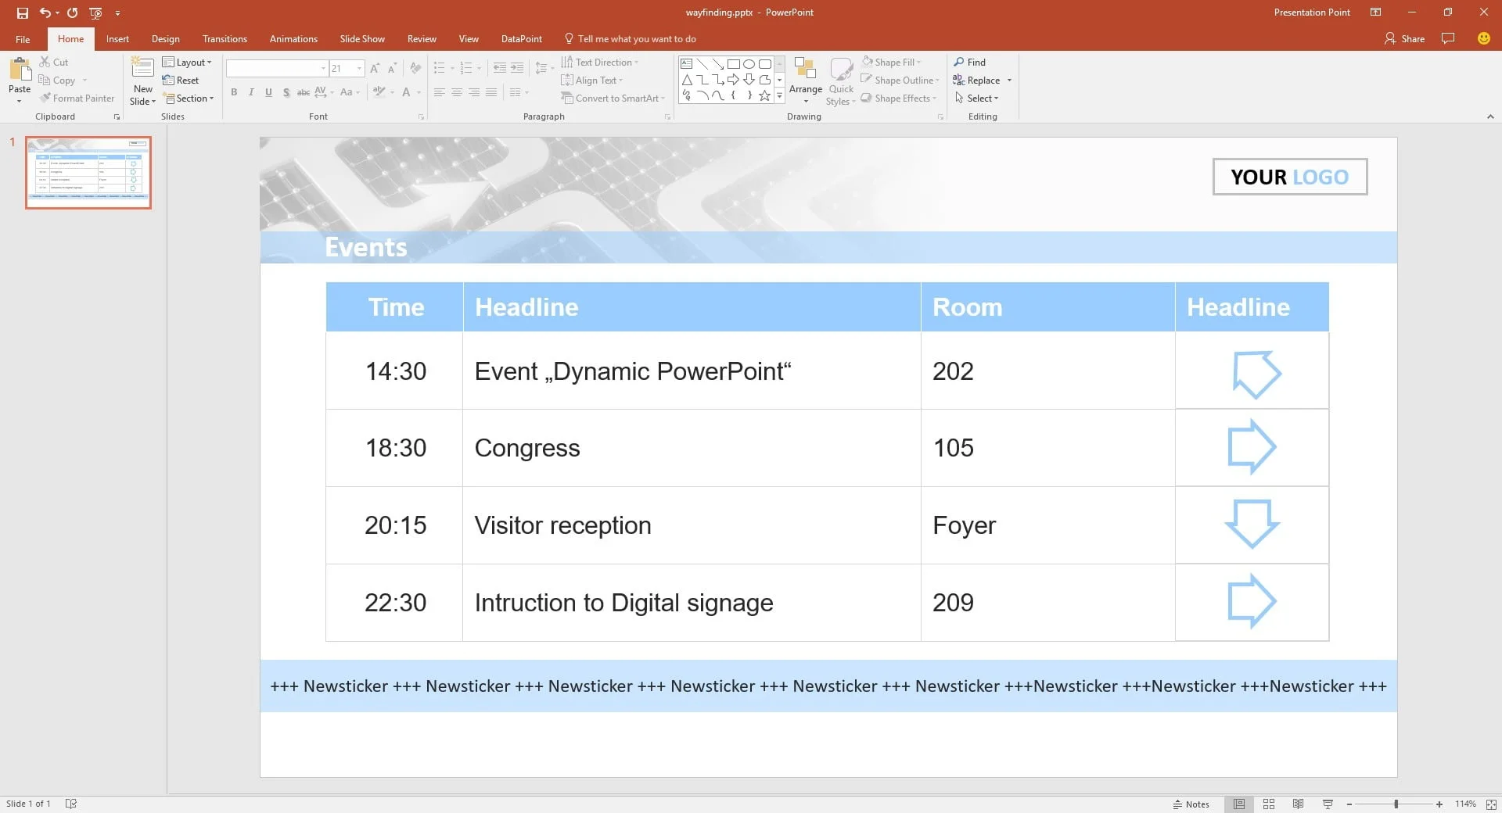Open the Section dropdown
Image resolution: width=1502 pixels, height=813 pixels.
pyautogui.click(x=189, y=98)
